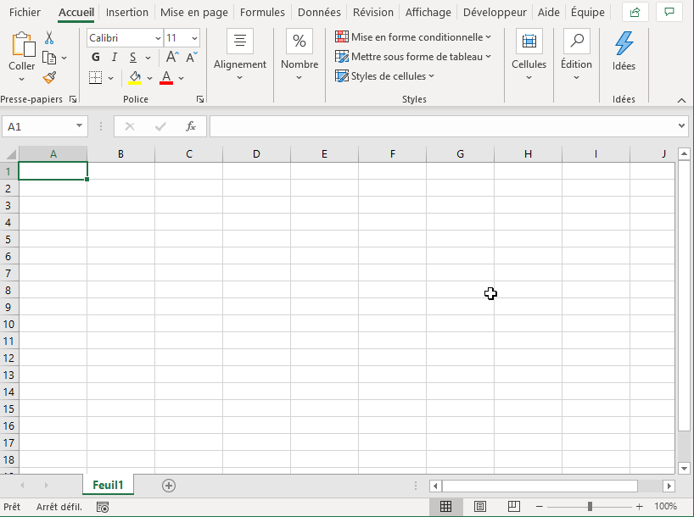This screenshot has width=694, height=517.
Task: Confirm entry with the check icon
Action: [160, 126]
